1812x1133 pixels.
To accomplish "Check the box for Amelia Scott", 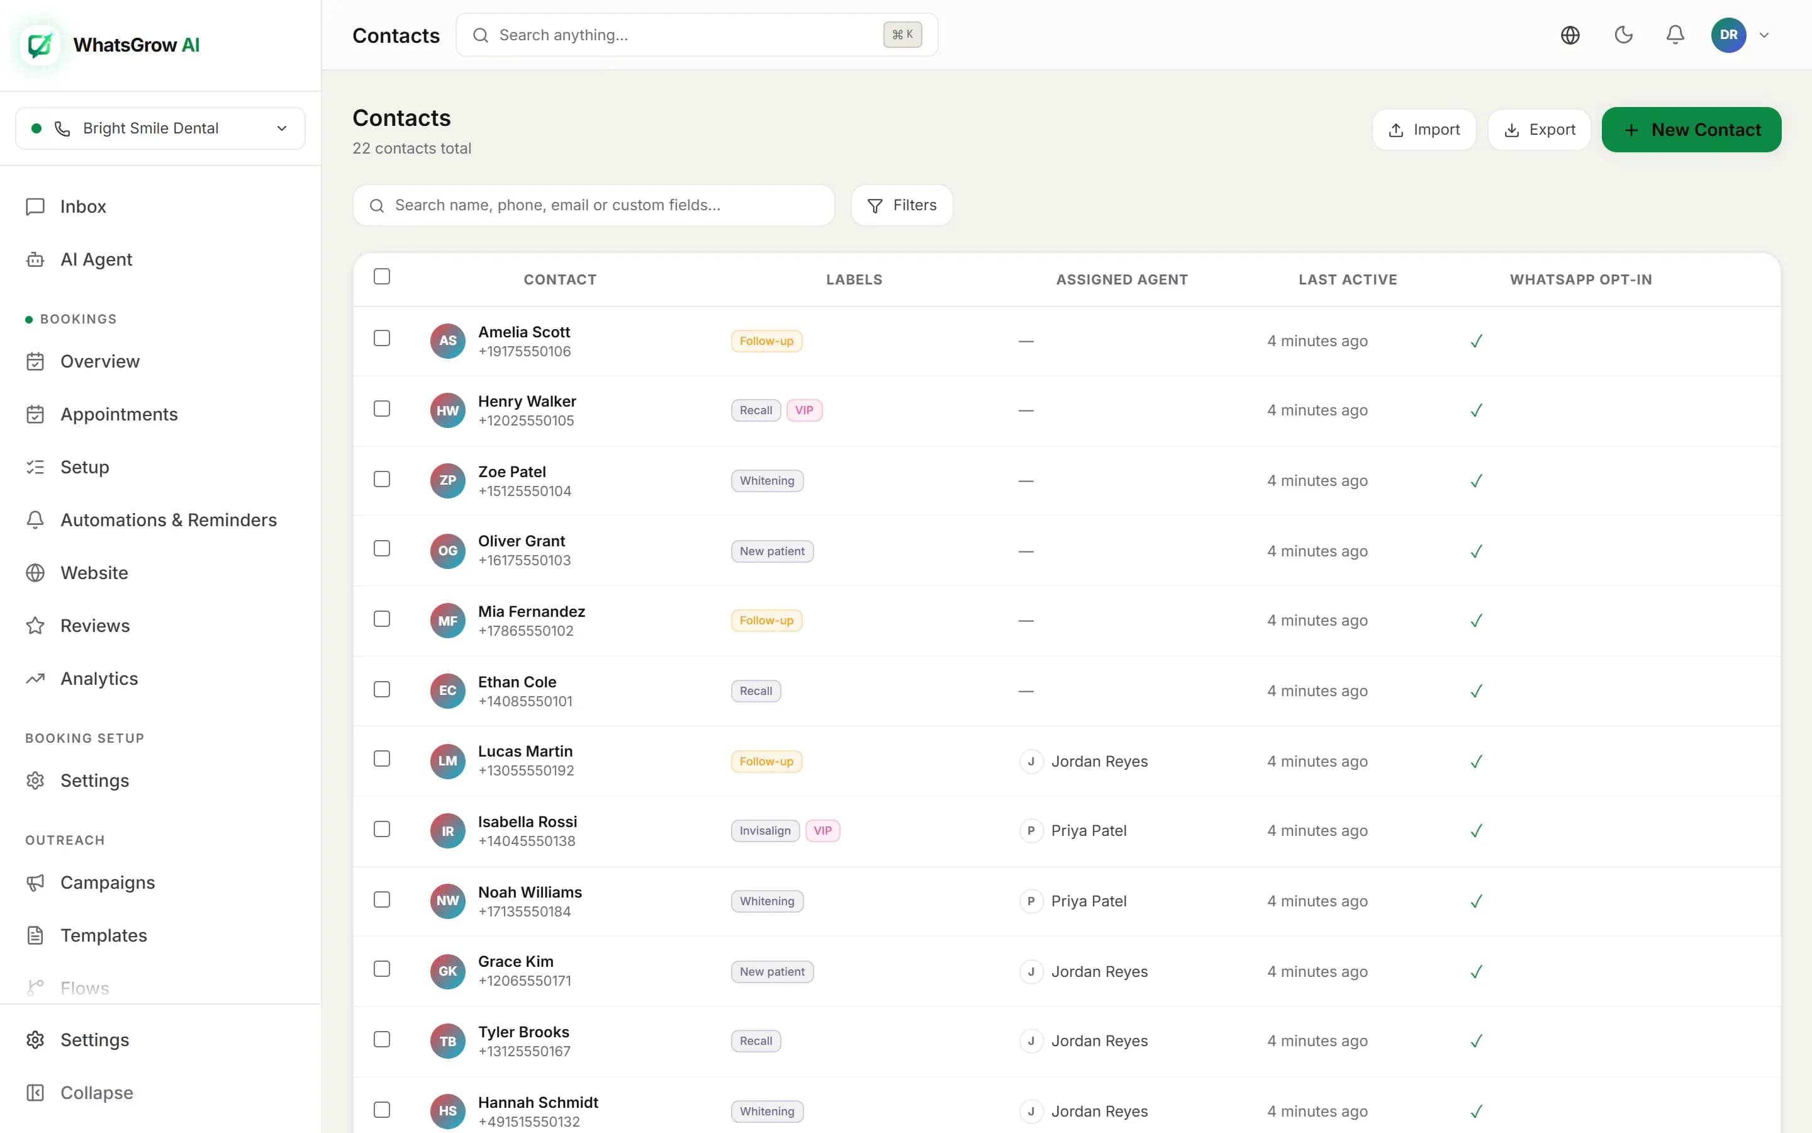I will pos(382,338).
